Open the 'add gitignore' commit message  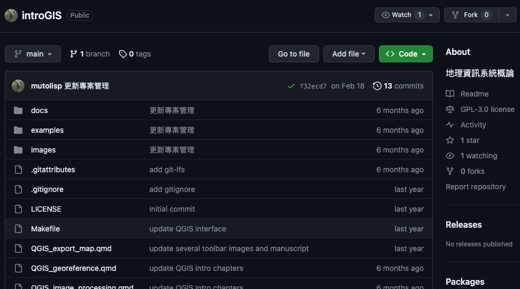tap(172, 189)
